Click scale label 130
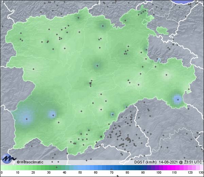 (201, 173)
